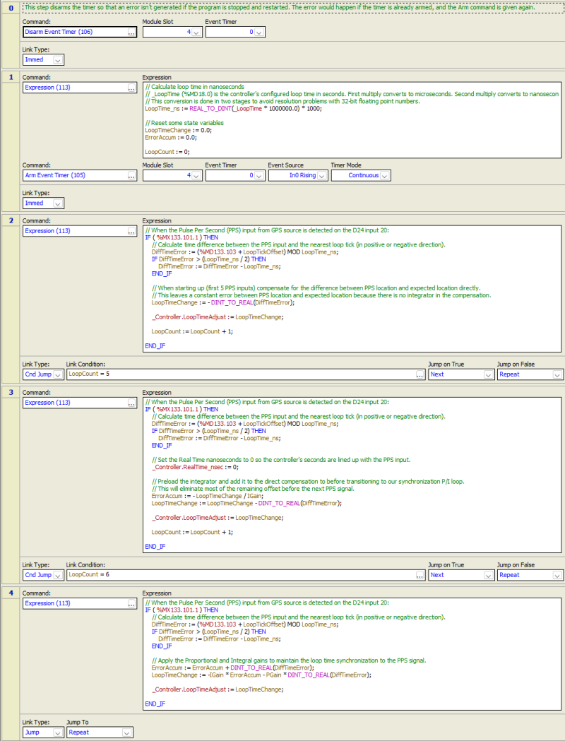Click 'Reset some state variables' comment
The height and width of the screenshot is (741, 565).
[x=184, y=123]
